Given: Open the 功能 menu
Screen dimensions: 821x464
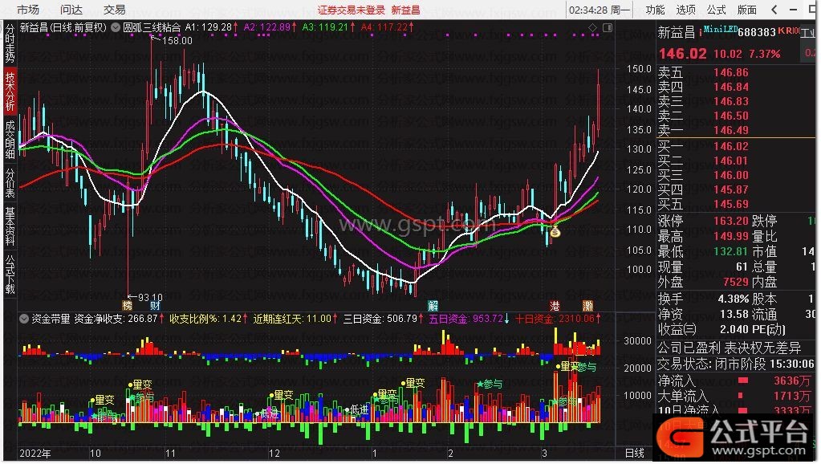Looking at the screenshot, I should [x=655, y=10].
